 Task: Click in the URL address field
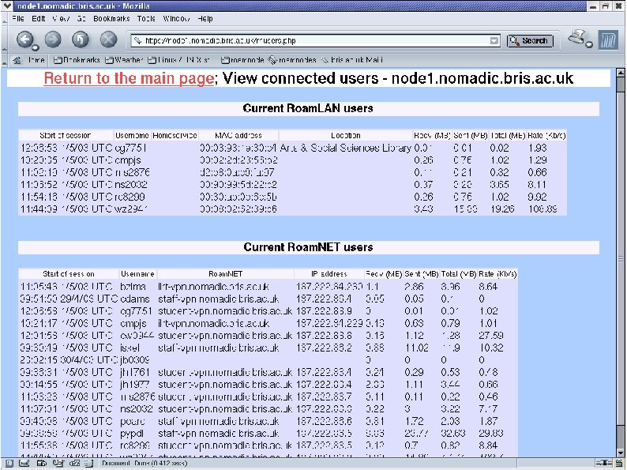click(x=312, y=41)
